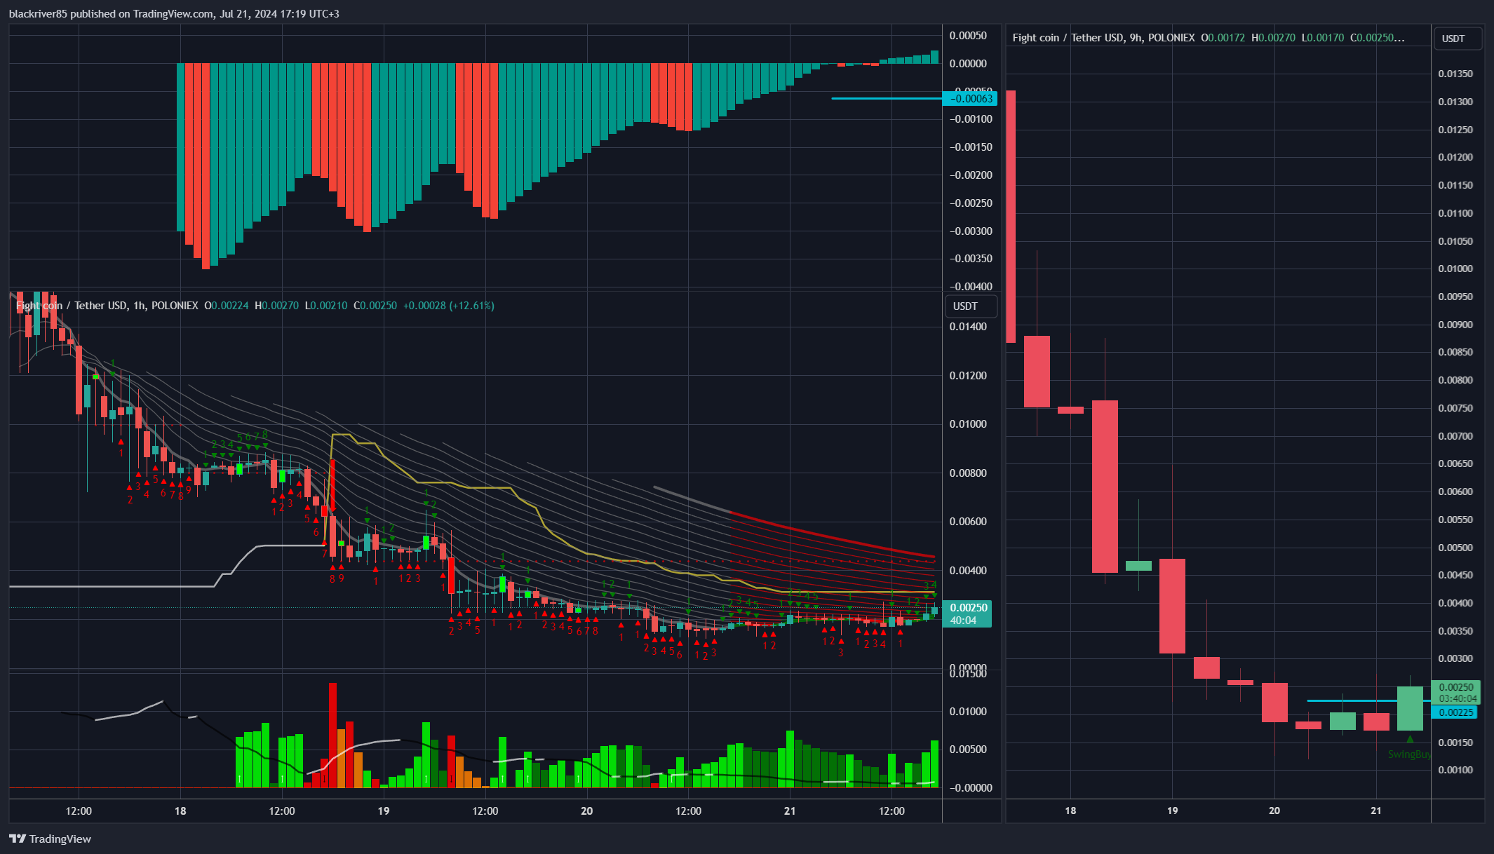Select the 0.00250 03:40:04 price label on 9h chart
Screen dimensions: 1494x854
click(x=1458, y=693)
